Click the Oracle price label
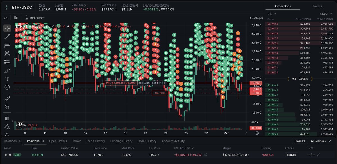 (x=59, y=5)
